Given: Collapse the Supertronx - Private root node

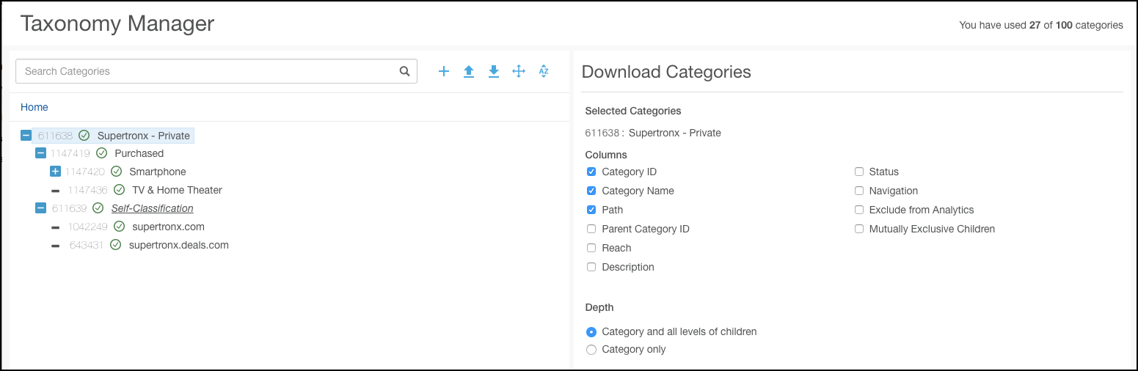Looking at the screenshot, I should tap(26, 136).
